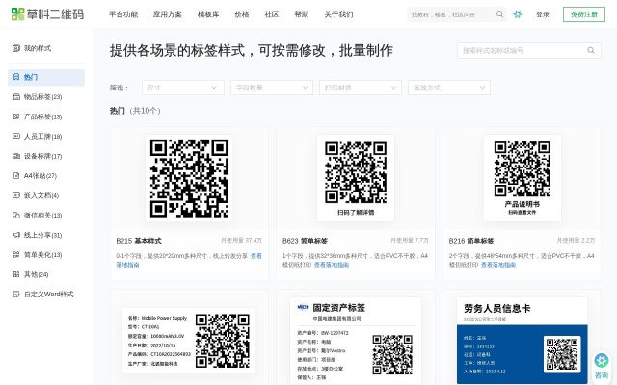Screen dimensions: 617x385
Task: Click the 我的样式 sidebar icon
Action: coord(16,47)
